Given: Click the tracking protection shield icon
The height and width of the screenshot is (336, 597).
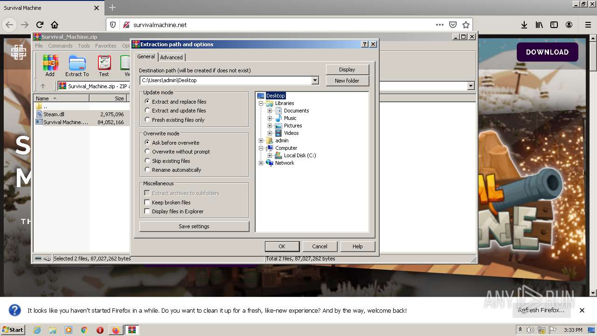Looking at the screenshot, I should tap(113, 25).
